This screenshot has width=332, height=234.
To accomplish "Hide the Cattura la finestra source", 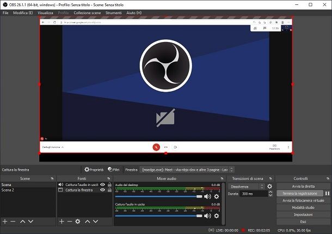I will pyautogui.click(x=103, y=190).
